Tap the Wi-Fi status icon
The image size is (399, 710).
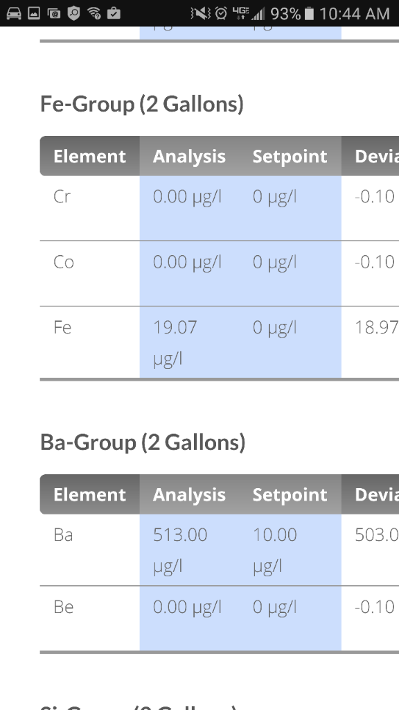tap(94, 13)
